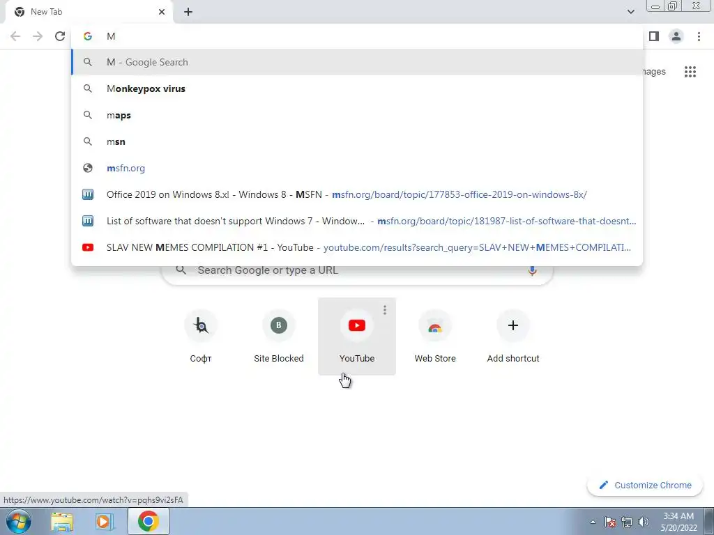Choose 'msn' search suggestion

tap(357, 141)
